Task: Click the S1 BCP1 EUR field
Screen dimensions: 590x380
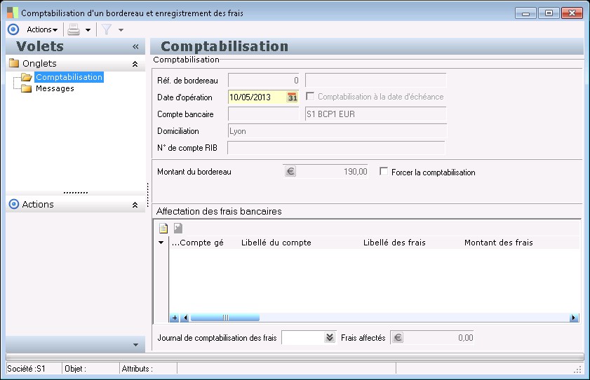Action: coord(375,114)
